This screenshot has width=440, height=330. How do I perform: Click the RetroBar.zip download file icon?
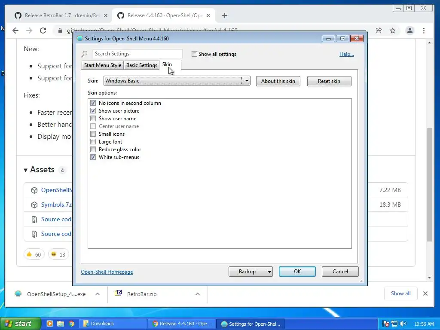click(x=118, y=293)
